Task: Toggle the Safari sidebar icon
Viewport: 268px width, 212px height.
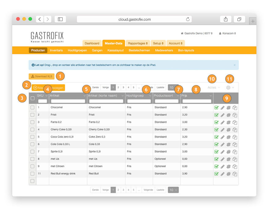Action: (x=60, y=19)
